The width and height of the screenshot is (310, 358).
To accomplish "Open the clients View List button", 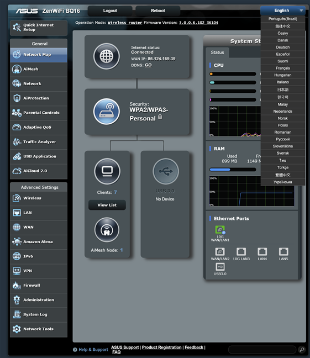I will (107, 205).
